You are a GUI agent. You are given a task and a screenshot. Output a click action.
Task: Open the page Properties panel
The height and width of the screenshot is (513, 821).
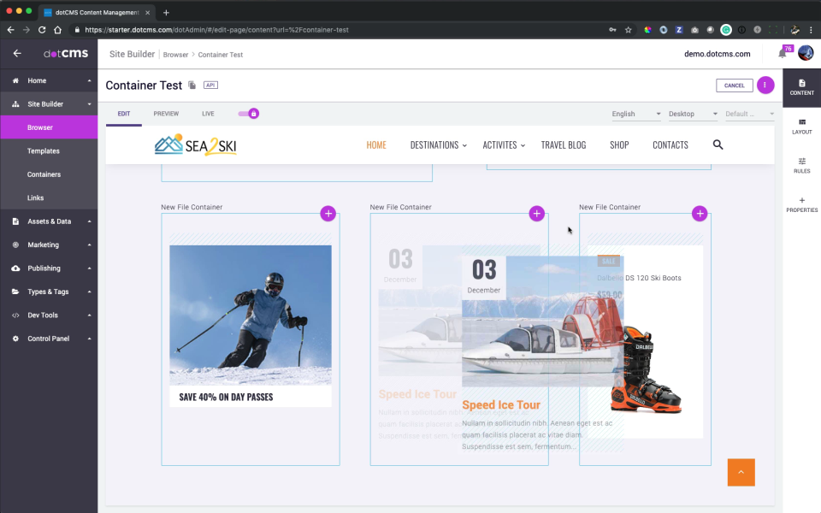801,205
